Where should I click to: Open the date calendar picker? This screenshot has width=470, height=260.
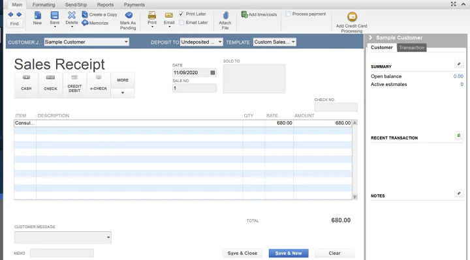pyautogui.click(x=213, y=73)
